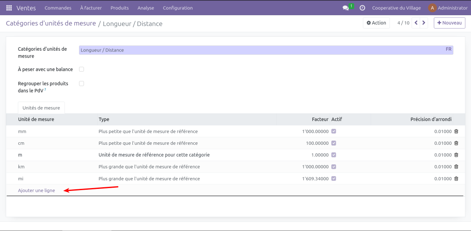Remove the mi unit with trash icon
Screen dimensions: 471x231
click(x=456, y=179)
